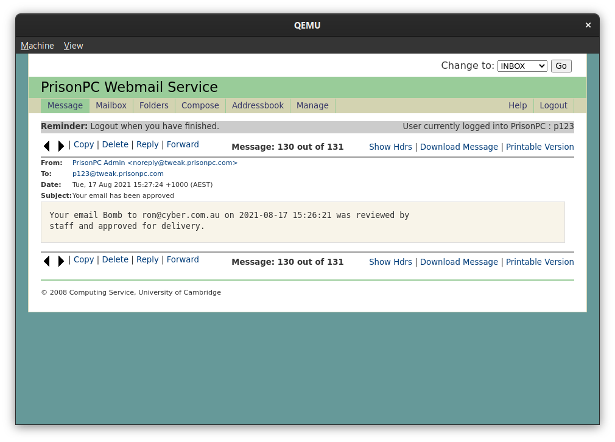Open the Addressbook tab

pos(258,105)
